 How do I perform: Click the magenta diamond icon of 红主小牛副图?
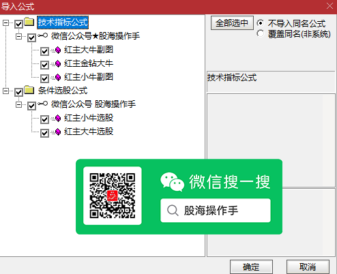[x=58, y=77]
